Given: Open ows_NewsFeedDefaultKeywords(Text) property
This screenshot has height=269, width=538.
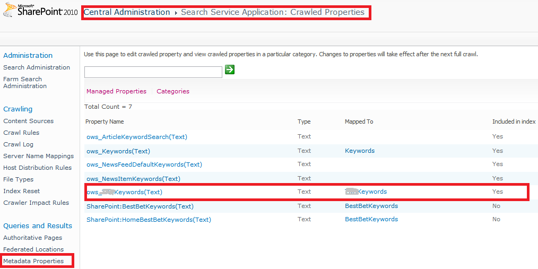Looking at the screenshot, I should [x=144, y=164].
